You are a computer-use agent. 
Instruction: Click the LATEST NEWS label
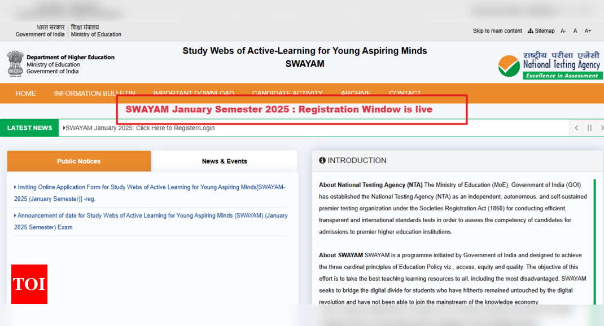click(x=30, y=128)
